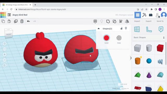
Task: Open the Bricks mode icon
Action: point(151,15)
